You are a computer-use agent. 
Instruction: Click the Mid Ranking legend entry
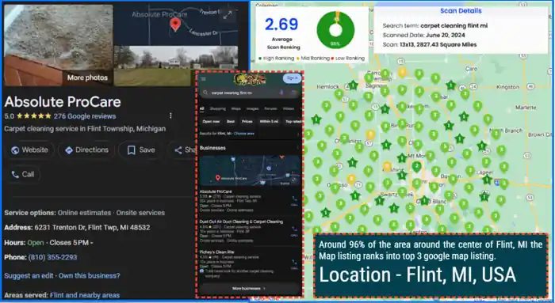click(312, 59)
